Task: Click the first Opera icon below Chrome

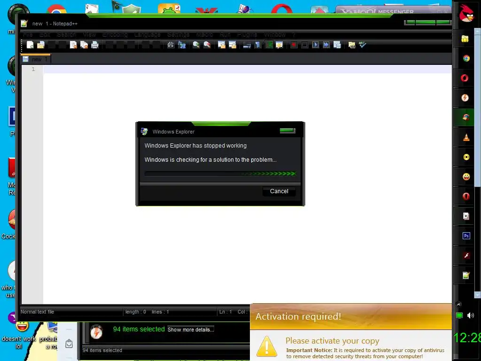Action: pos(465,78)
